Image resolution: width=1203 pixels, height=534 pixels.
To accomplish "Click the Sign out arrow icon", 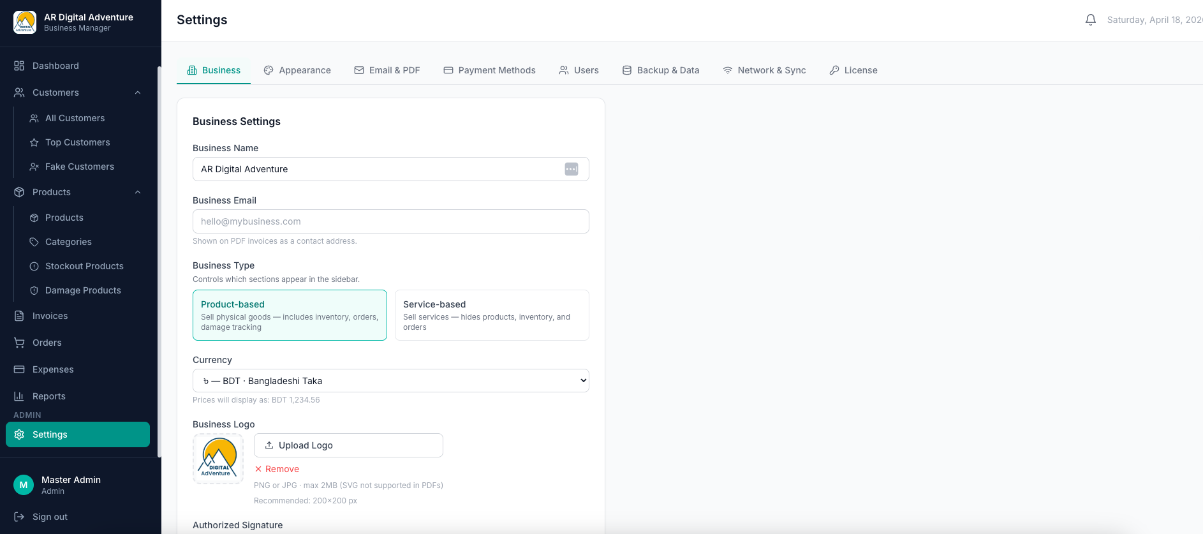I will pos(19,517).
